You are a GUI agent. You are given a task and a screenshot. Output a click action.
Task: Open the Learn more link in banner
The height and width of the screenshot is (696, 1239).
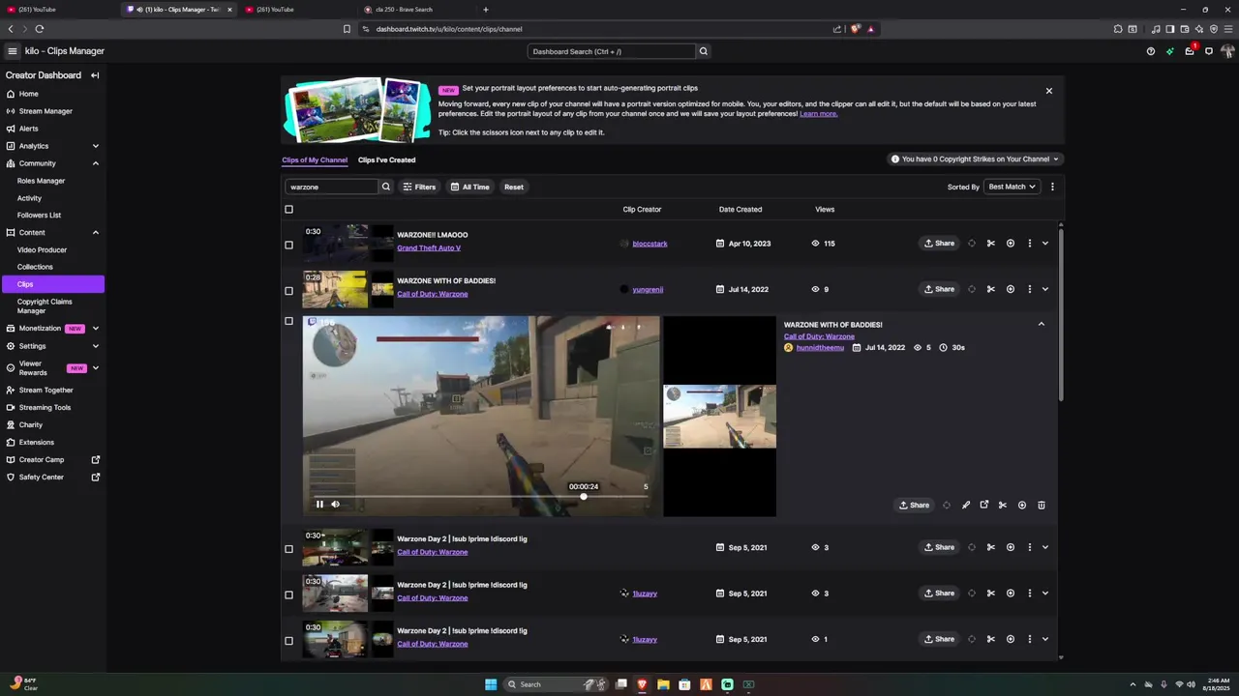coord(818,114)
